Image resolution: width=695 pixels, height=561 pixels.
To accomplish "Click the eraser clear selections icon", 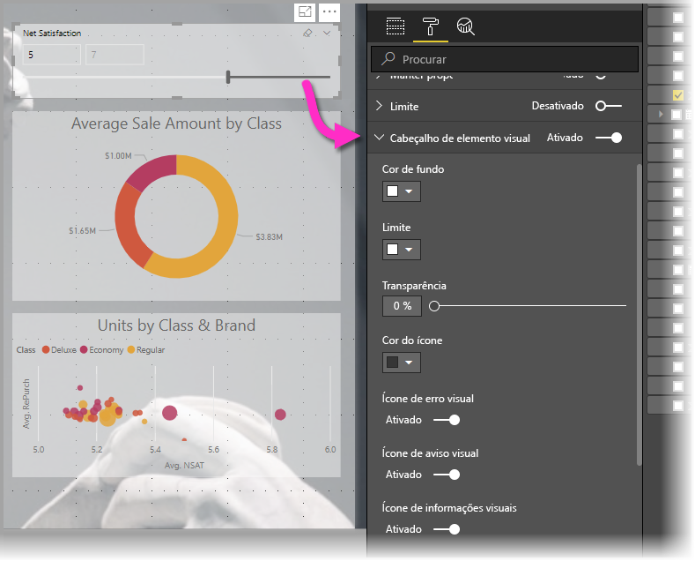I will [307, 33].
